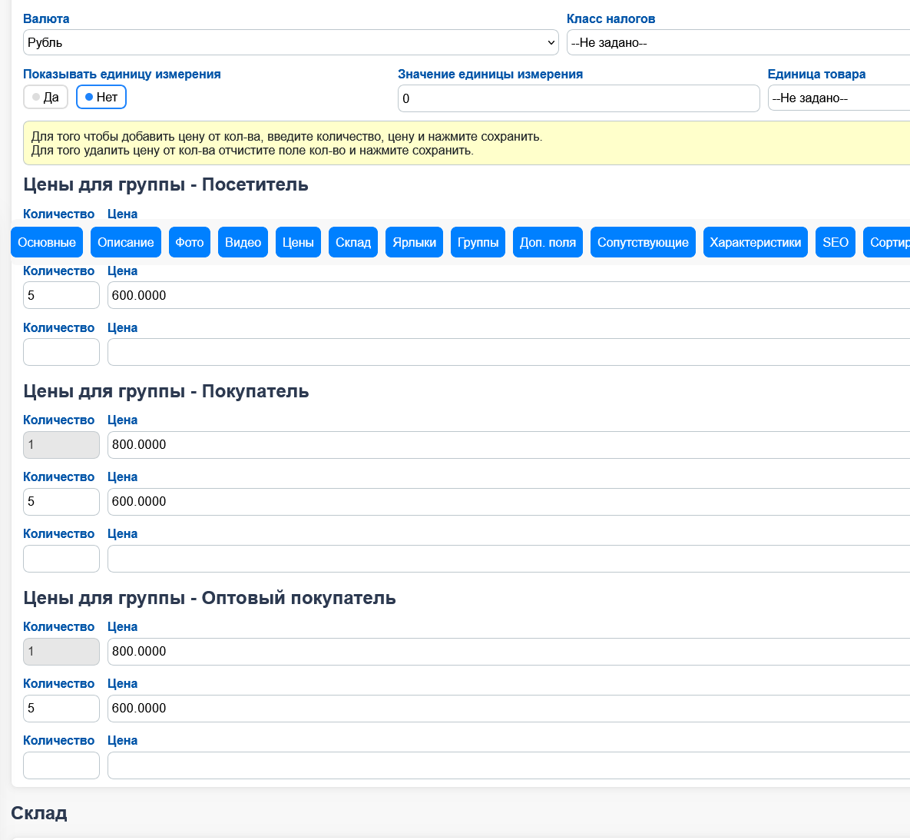Navigate to the Склад tab
Image resolution: width=910 pixels, height=840 pixels.
click(353, 243)
